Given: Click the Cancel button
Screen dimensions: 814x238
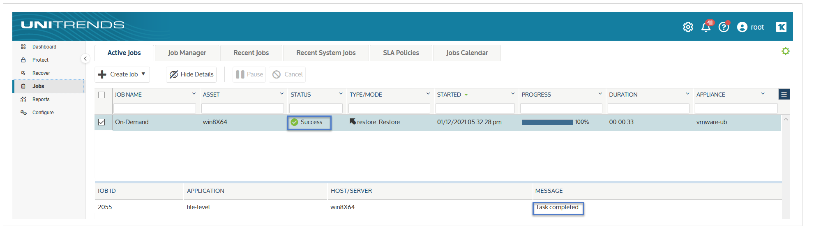Looking at the screenshot, I should [287, 74].
